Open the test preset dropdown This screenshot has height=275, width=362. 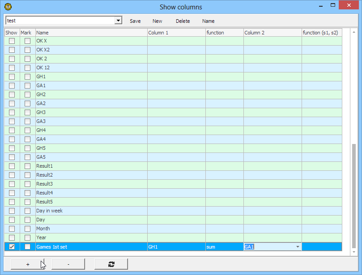(x=118, y=21)
